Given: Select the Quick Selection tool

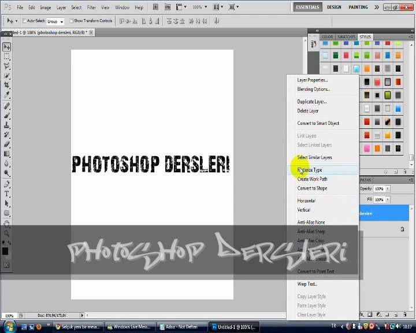Looking at the screenshot, I should [x=7, y=76].
